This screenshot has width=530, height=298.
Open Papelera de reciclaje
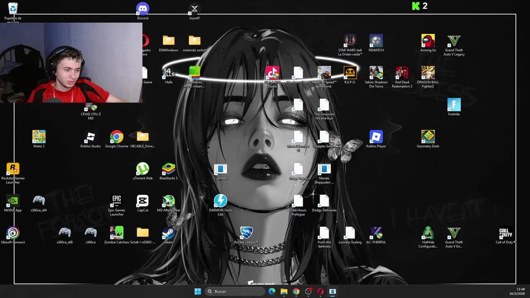point(13,12)
